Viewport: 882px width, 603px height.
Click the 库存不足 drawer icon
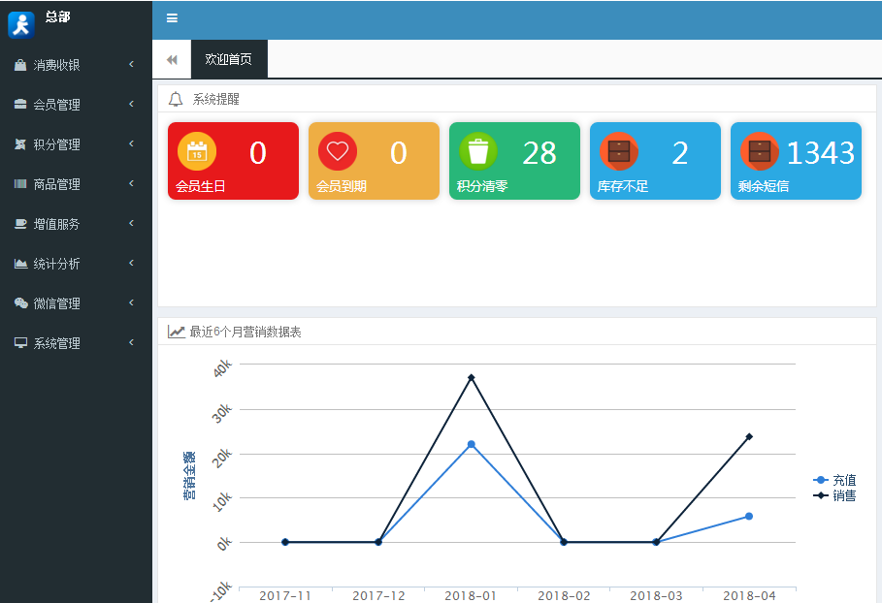pos(619,151)
